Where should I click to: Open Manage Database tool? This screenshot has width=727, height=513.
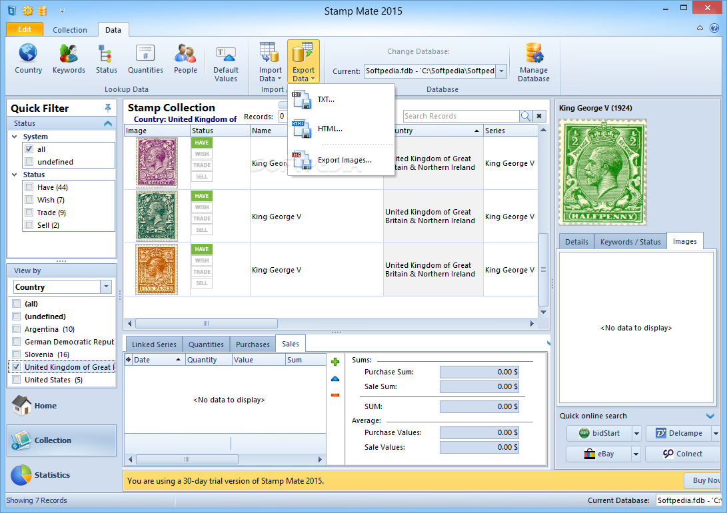(x=534, y=62)
